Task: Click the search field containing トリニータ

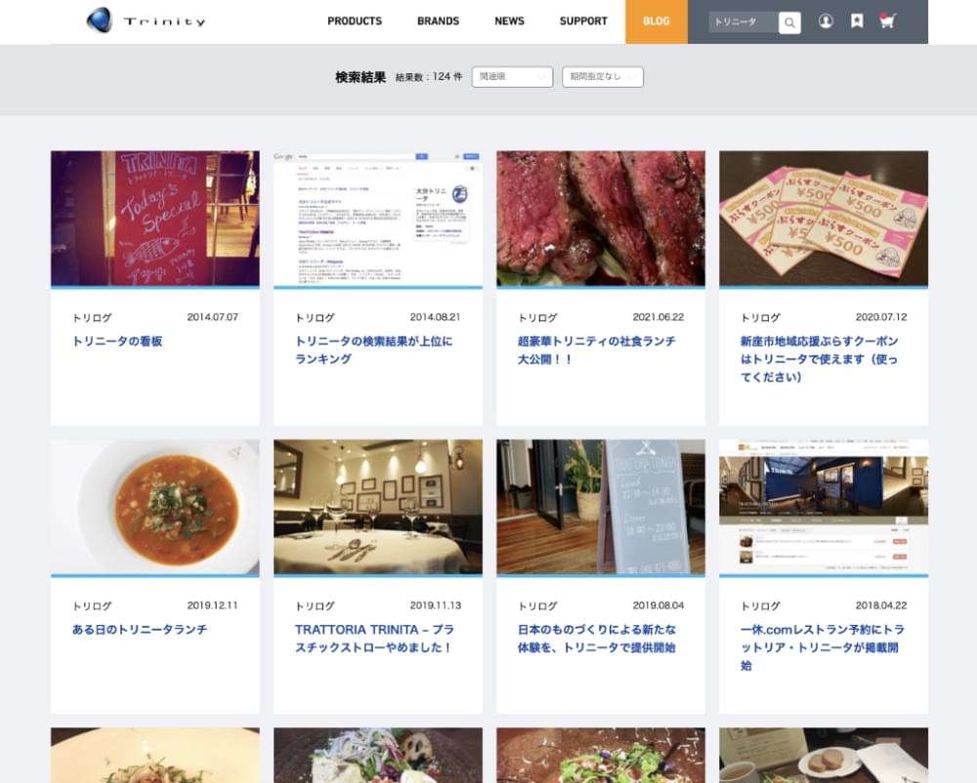Action: click(x=743, y=21)
